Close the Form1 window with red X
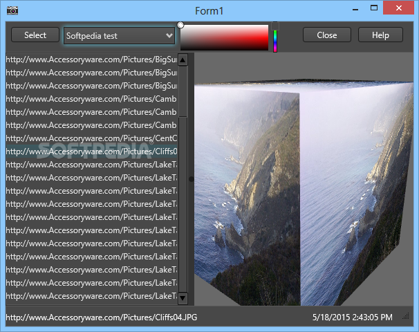Screen dimensions: 419x332 coord(398,8)
